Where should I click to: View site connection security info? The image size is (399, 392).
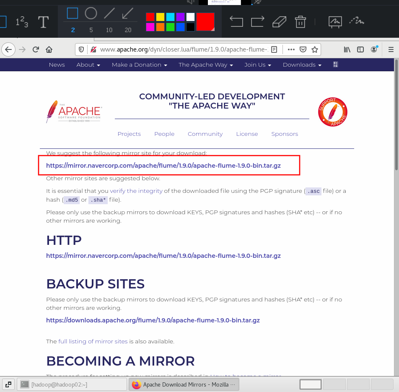(93, 49)
